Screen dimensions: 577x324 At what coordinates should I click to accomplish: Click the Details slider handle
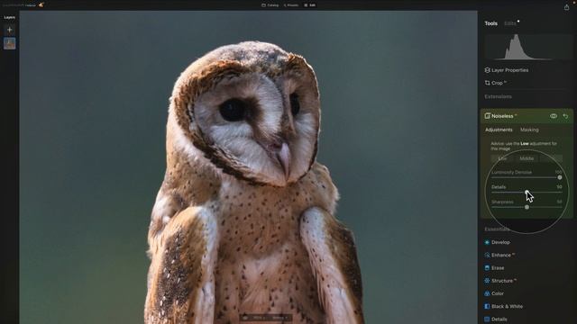coord(527,192)
